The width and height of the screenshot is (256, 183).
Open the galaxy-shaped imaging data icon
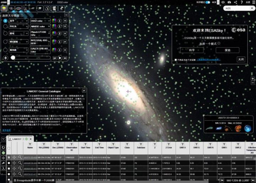11,8
